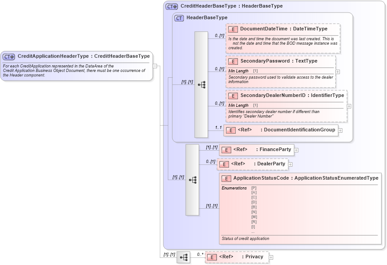Select the bottom sequence icon near Privacy reference

coord(184,257)
